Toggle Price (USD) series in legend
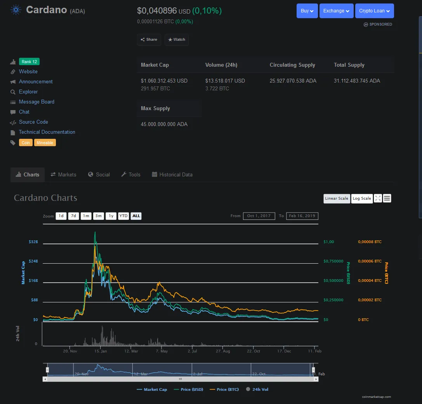Screen dimensions: 422x404 (188, 390)
